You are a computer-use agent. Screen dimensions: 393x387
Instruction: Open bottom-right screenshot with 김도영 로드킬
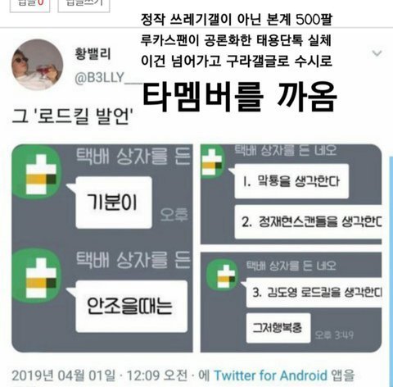291,303
